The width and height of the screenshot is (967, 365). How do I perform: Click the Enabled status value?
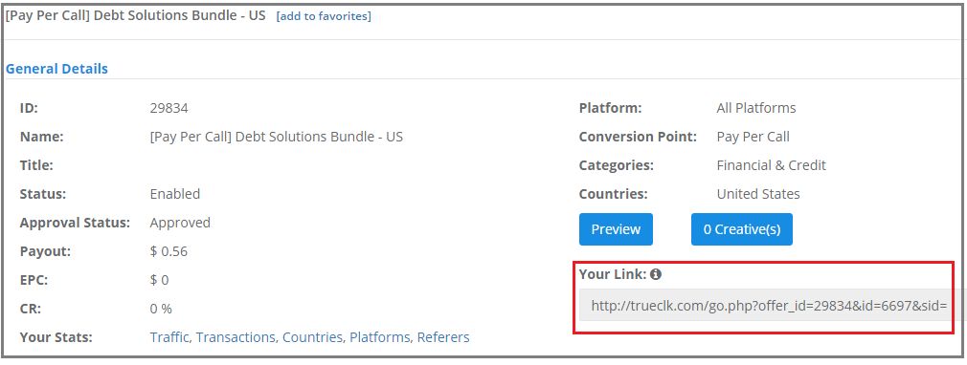(175, 194)
